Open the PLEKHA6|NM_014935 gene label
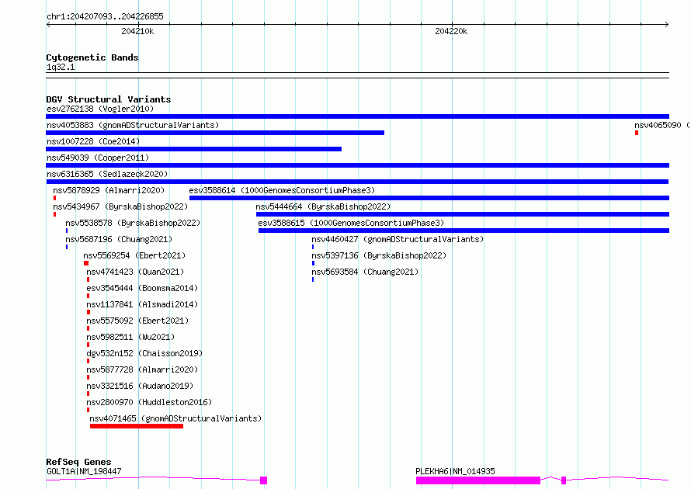 tap(455, 471)
